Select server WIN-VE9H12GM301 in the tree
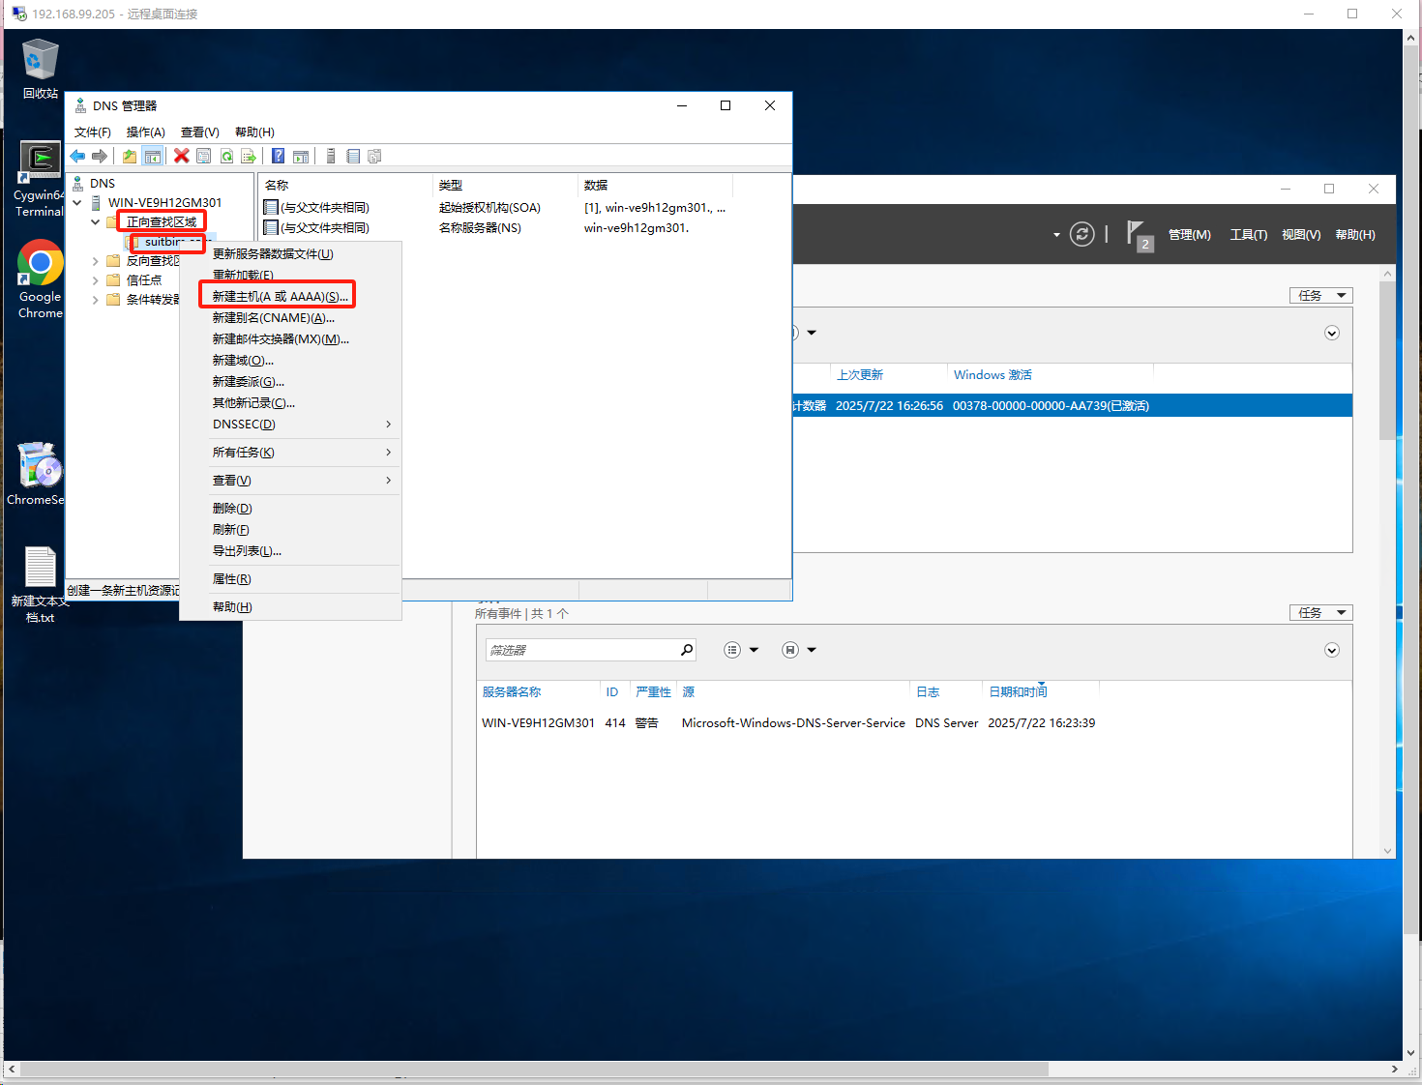This screenshot has height=1085, width=1422. [x=164, y=202]
